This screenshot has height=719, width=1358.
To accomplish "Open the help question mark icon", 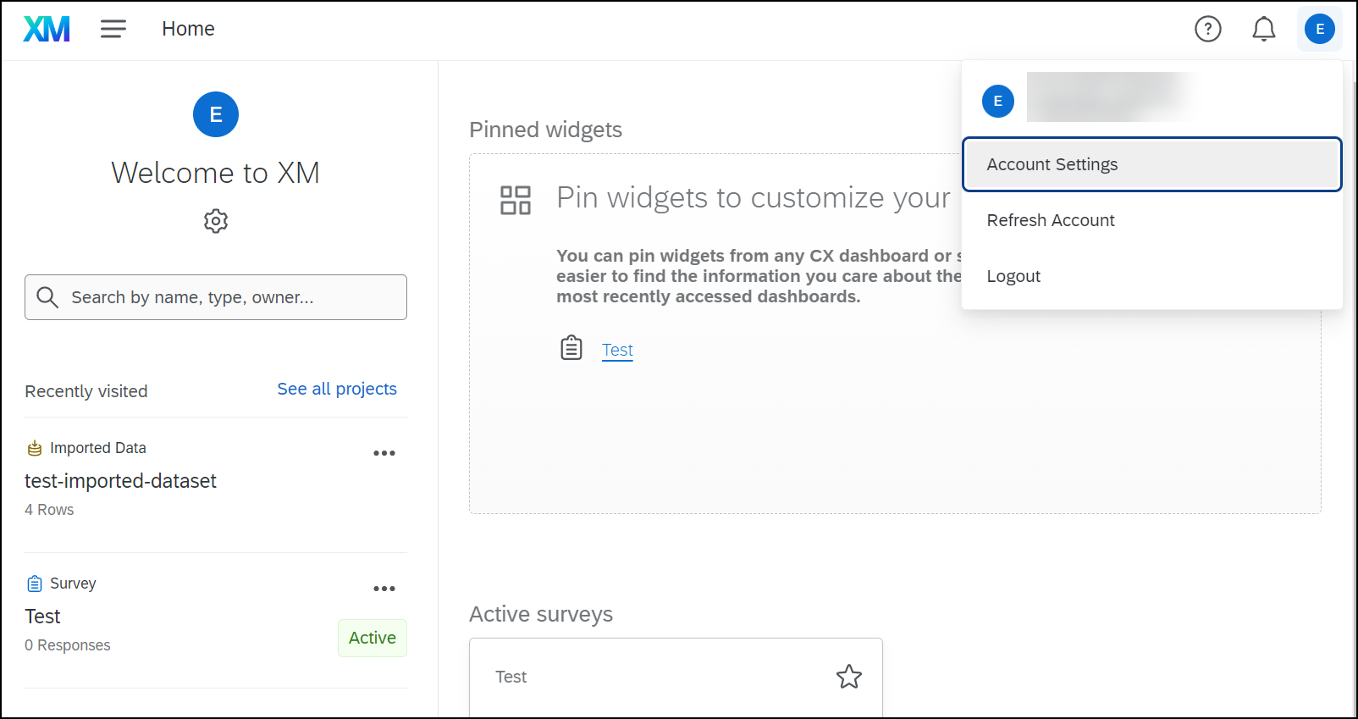I will coord(1207,29).
